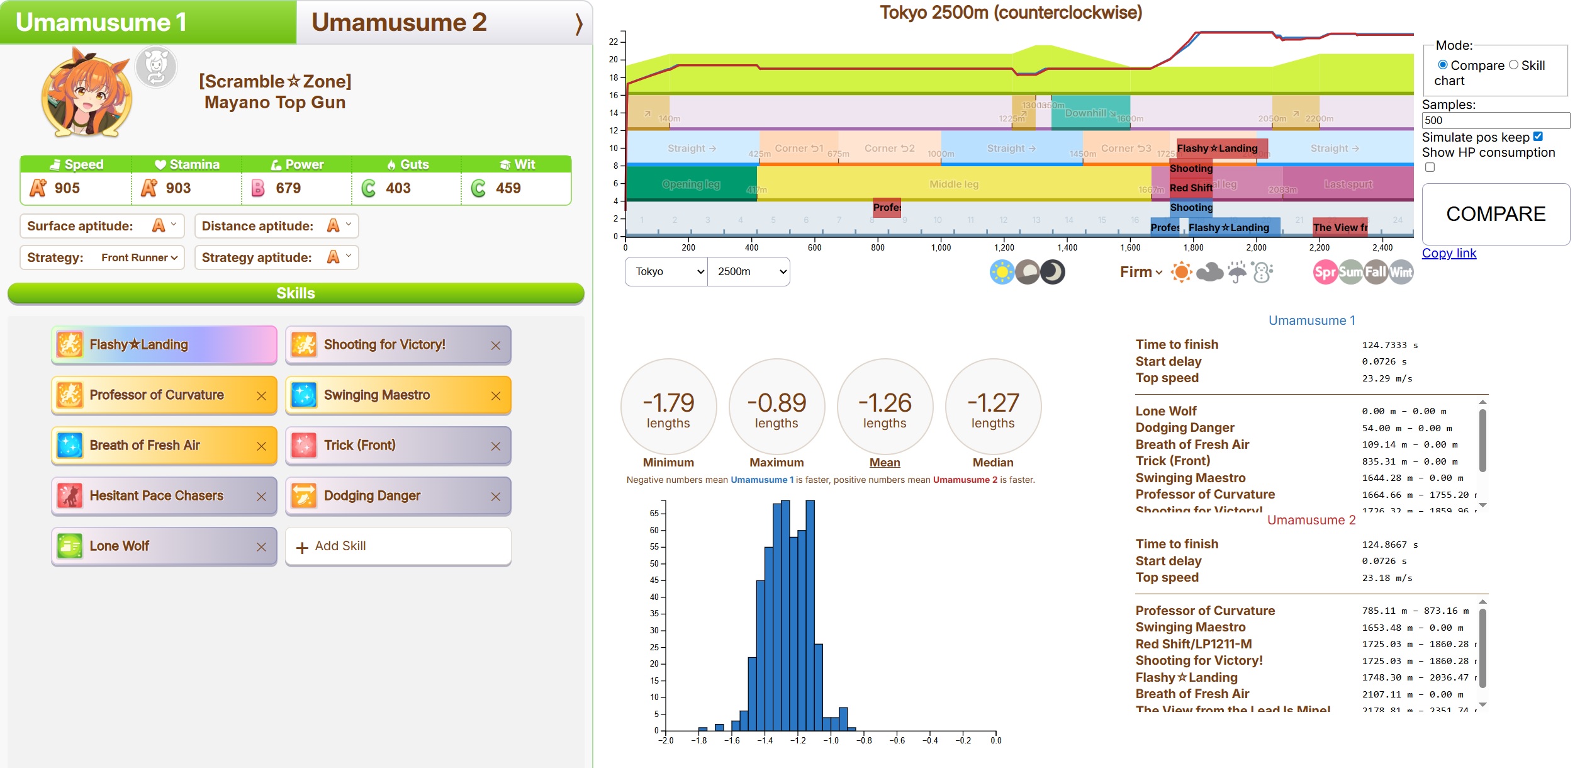Click the Lone Wolf skill icon
Image resolution: width=1575 pixels, height=768 pixels.
click(70, 546)
